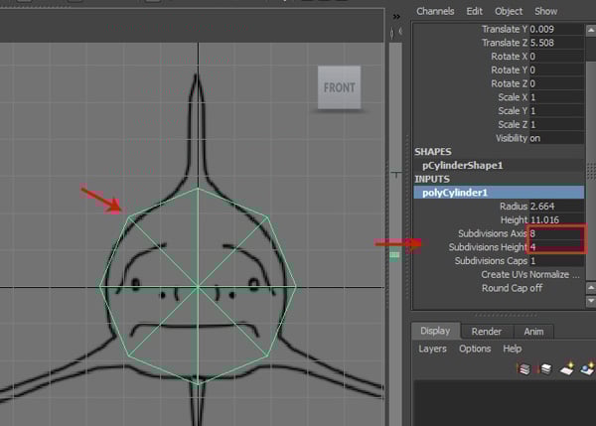The height and width of the screenshot is (426, 596).
Task: Click the Rotate Z value field
Action: 556,83
